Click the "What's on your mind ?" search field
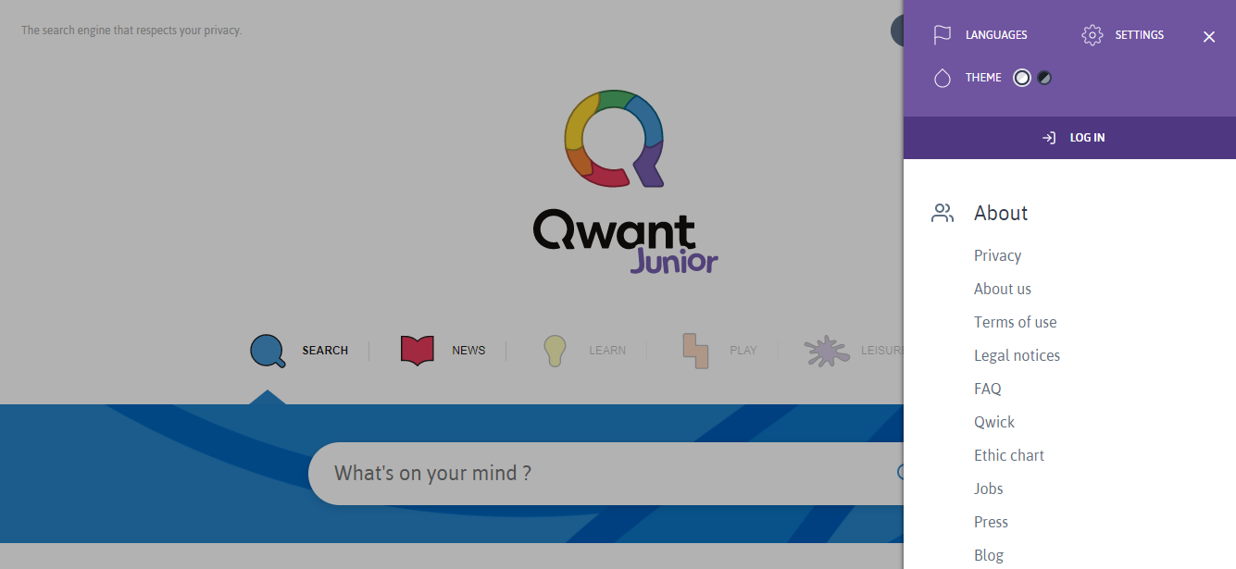This screenshot has width=1236, height=569. click(593, 474)
